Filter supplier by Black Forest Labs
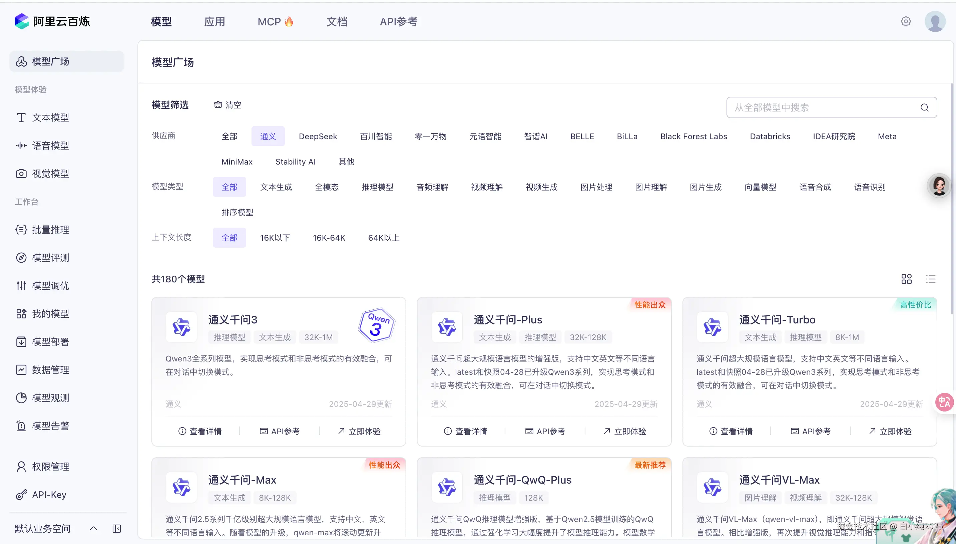Viewport: 956px width, 544px height. click(x=693, y=137)
